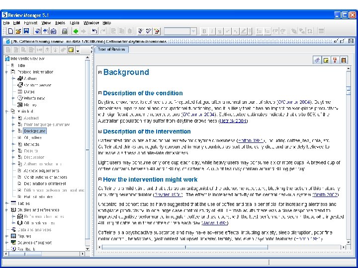
Task: Select Objectives in the outline tree
Action: pyautogui.click(x=33, y=137)
